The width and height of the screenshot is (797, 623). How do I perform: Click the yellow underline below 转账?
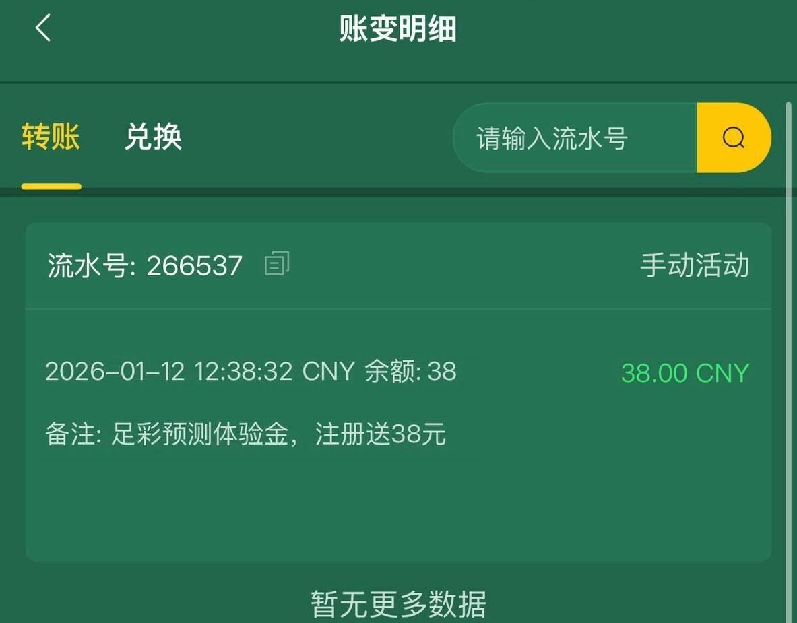tap(51, 187)
